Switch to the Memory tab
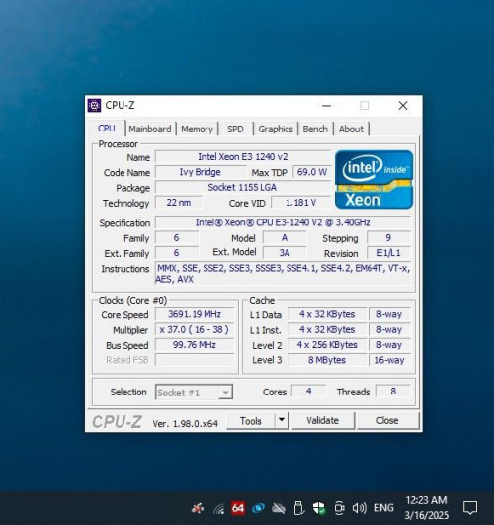The height and width of the screenshot is (525, 494). (197, 129)
